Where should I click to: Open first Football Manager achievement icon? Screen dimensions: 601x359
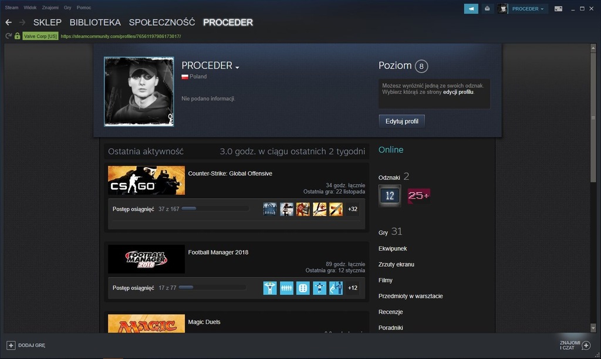270,288
